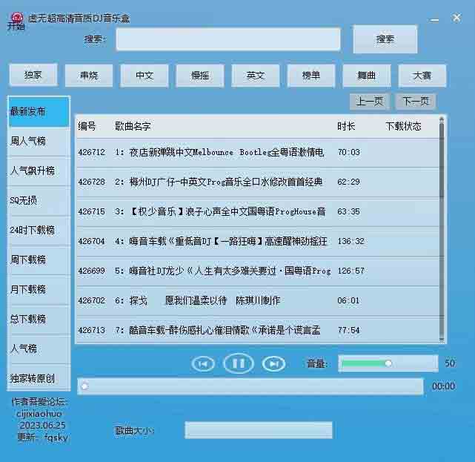This screenshot has height=462, width=475.
Task: Click the volume slider handle
Action: pyautogui.click(x=388, y=363)
